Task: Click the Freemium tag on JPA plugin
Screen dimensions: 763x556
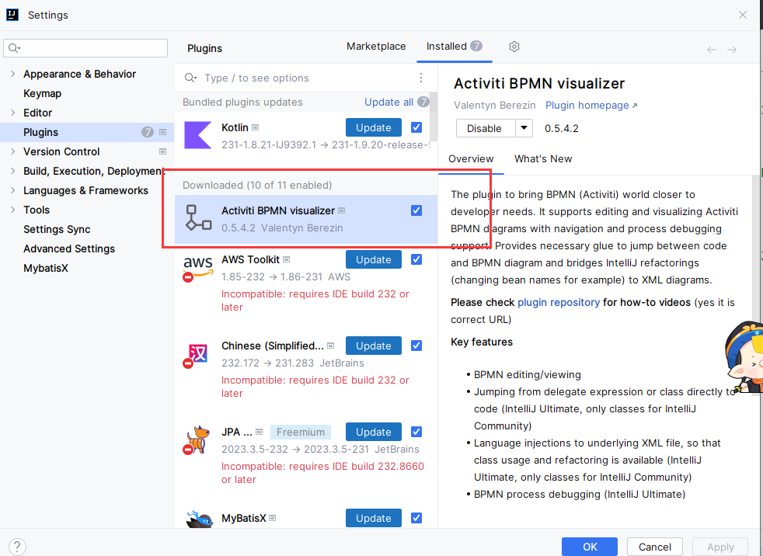Action: click(301, 432)
